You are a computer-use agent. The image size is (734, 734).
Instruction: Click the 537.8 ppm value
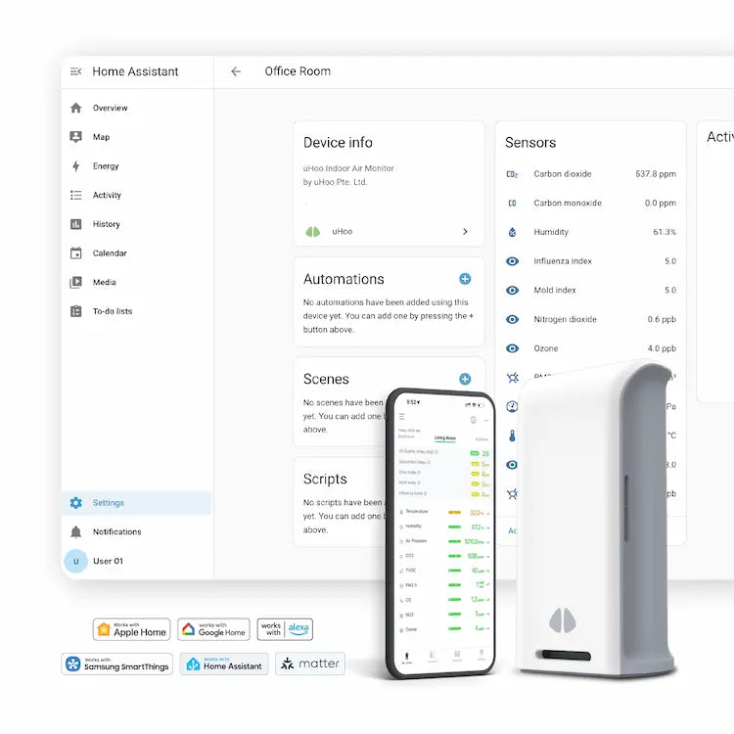(x=656, y=174)
